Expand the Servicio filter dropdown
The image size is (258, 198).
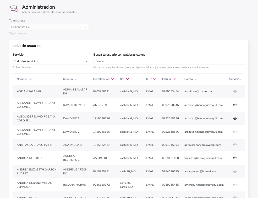pyautogui.click(x=51, y=61)
